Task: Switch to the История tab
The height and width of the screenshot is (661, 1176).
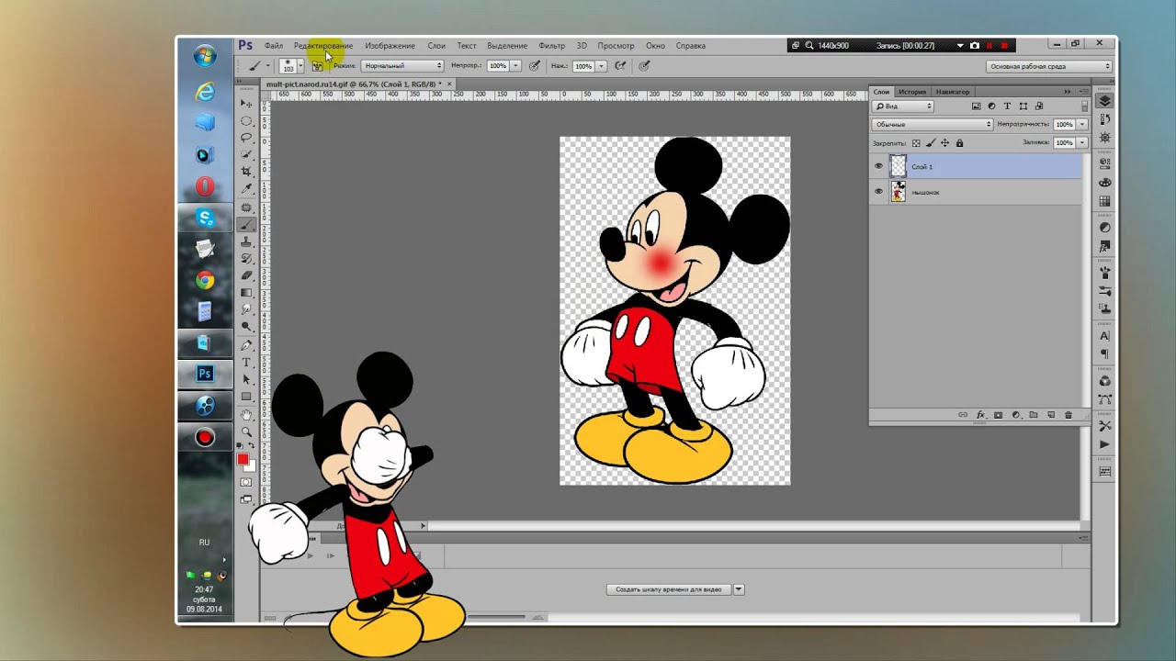Action: (x=912, y=92)
